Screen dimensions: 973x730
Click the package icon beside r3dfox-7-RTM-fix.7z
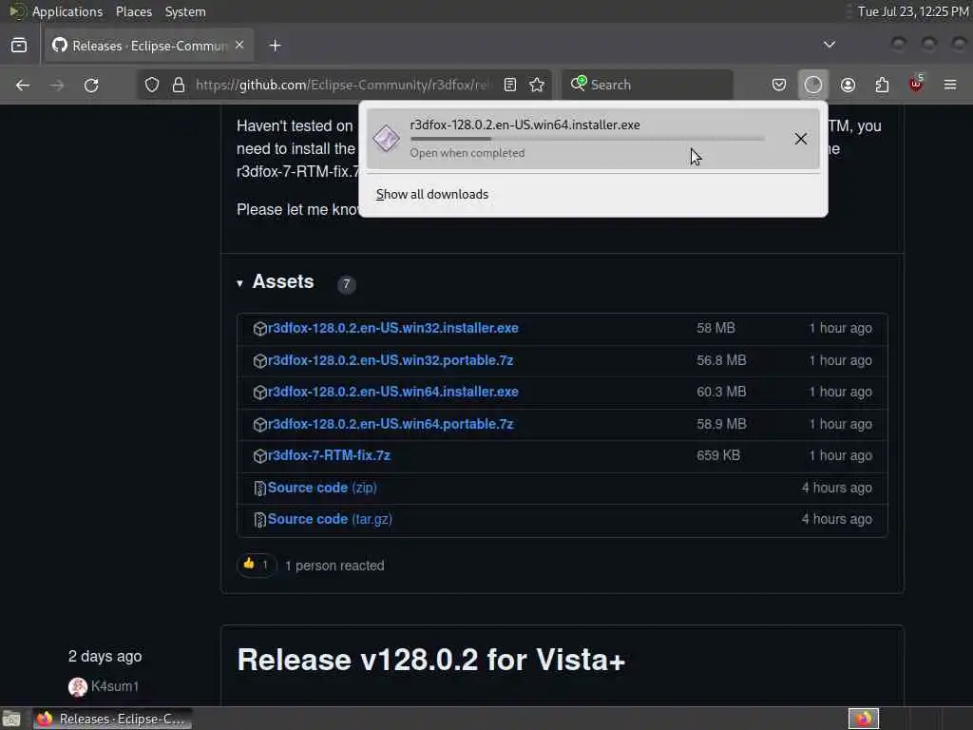tap(260, 456)
